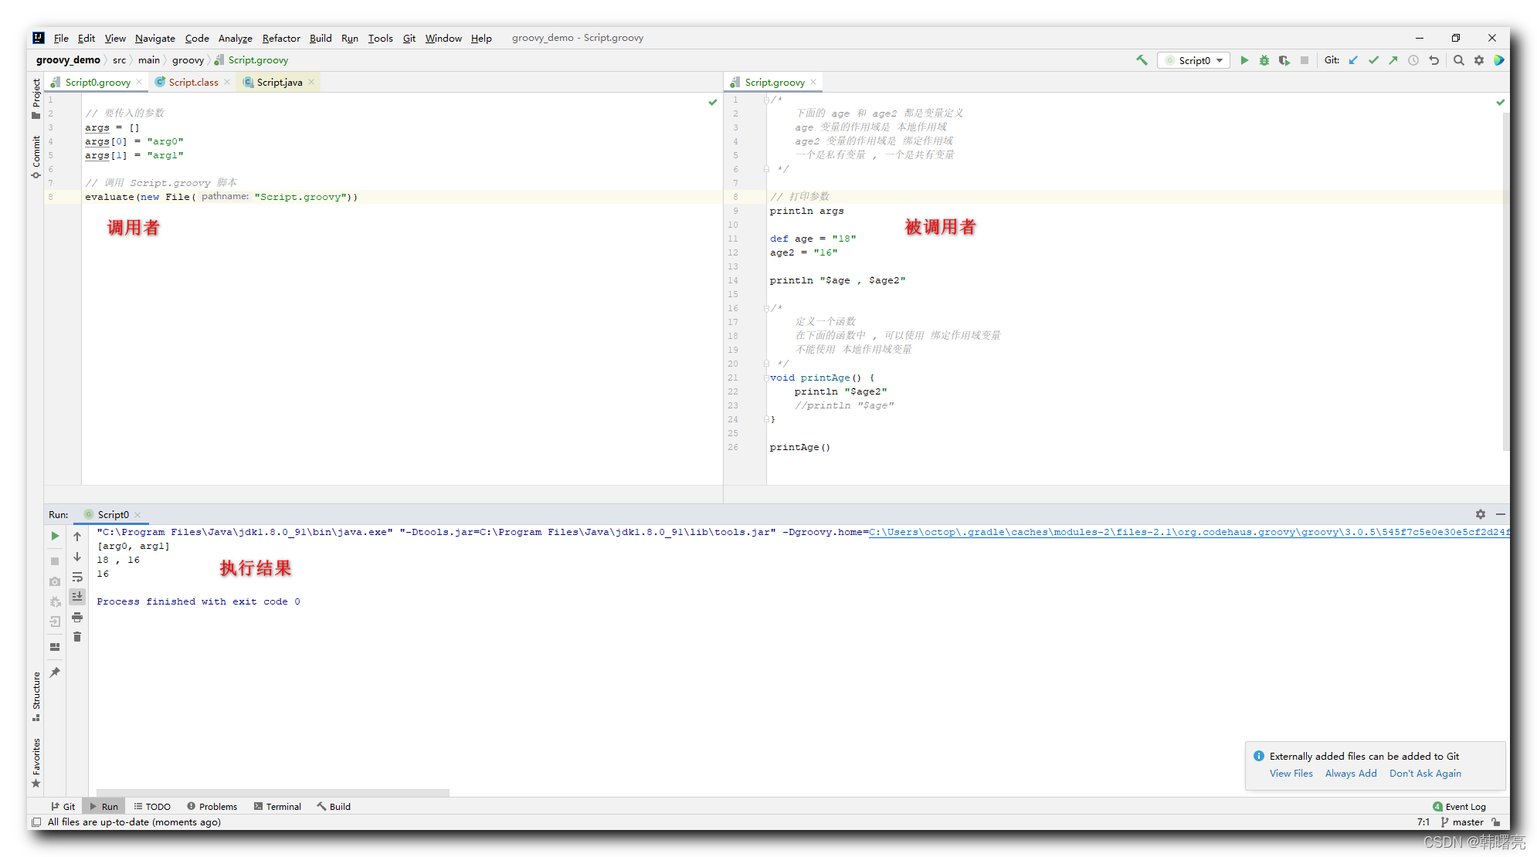1537x857 pixels.
Task: Open the Terminal tool window
Action: pos(277,807)
